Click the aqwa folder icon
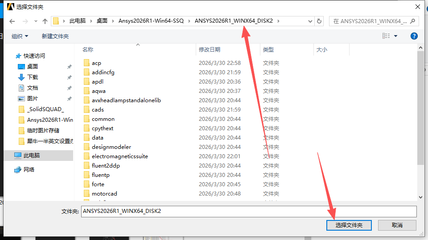 tap(86, 91)
